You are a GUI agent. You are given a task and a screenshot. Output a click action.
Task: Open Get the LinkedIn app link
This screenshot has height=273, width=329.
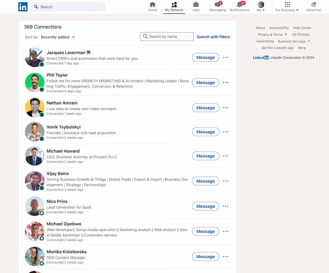[x=277, y=48]
